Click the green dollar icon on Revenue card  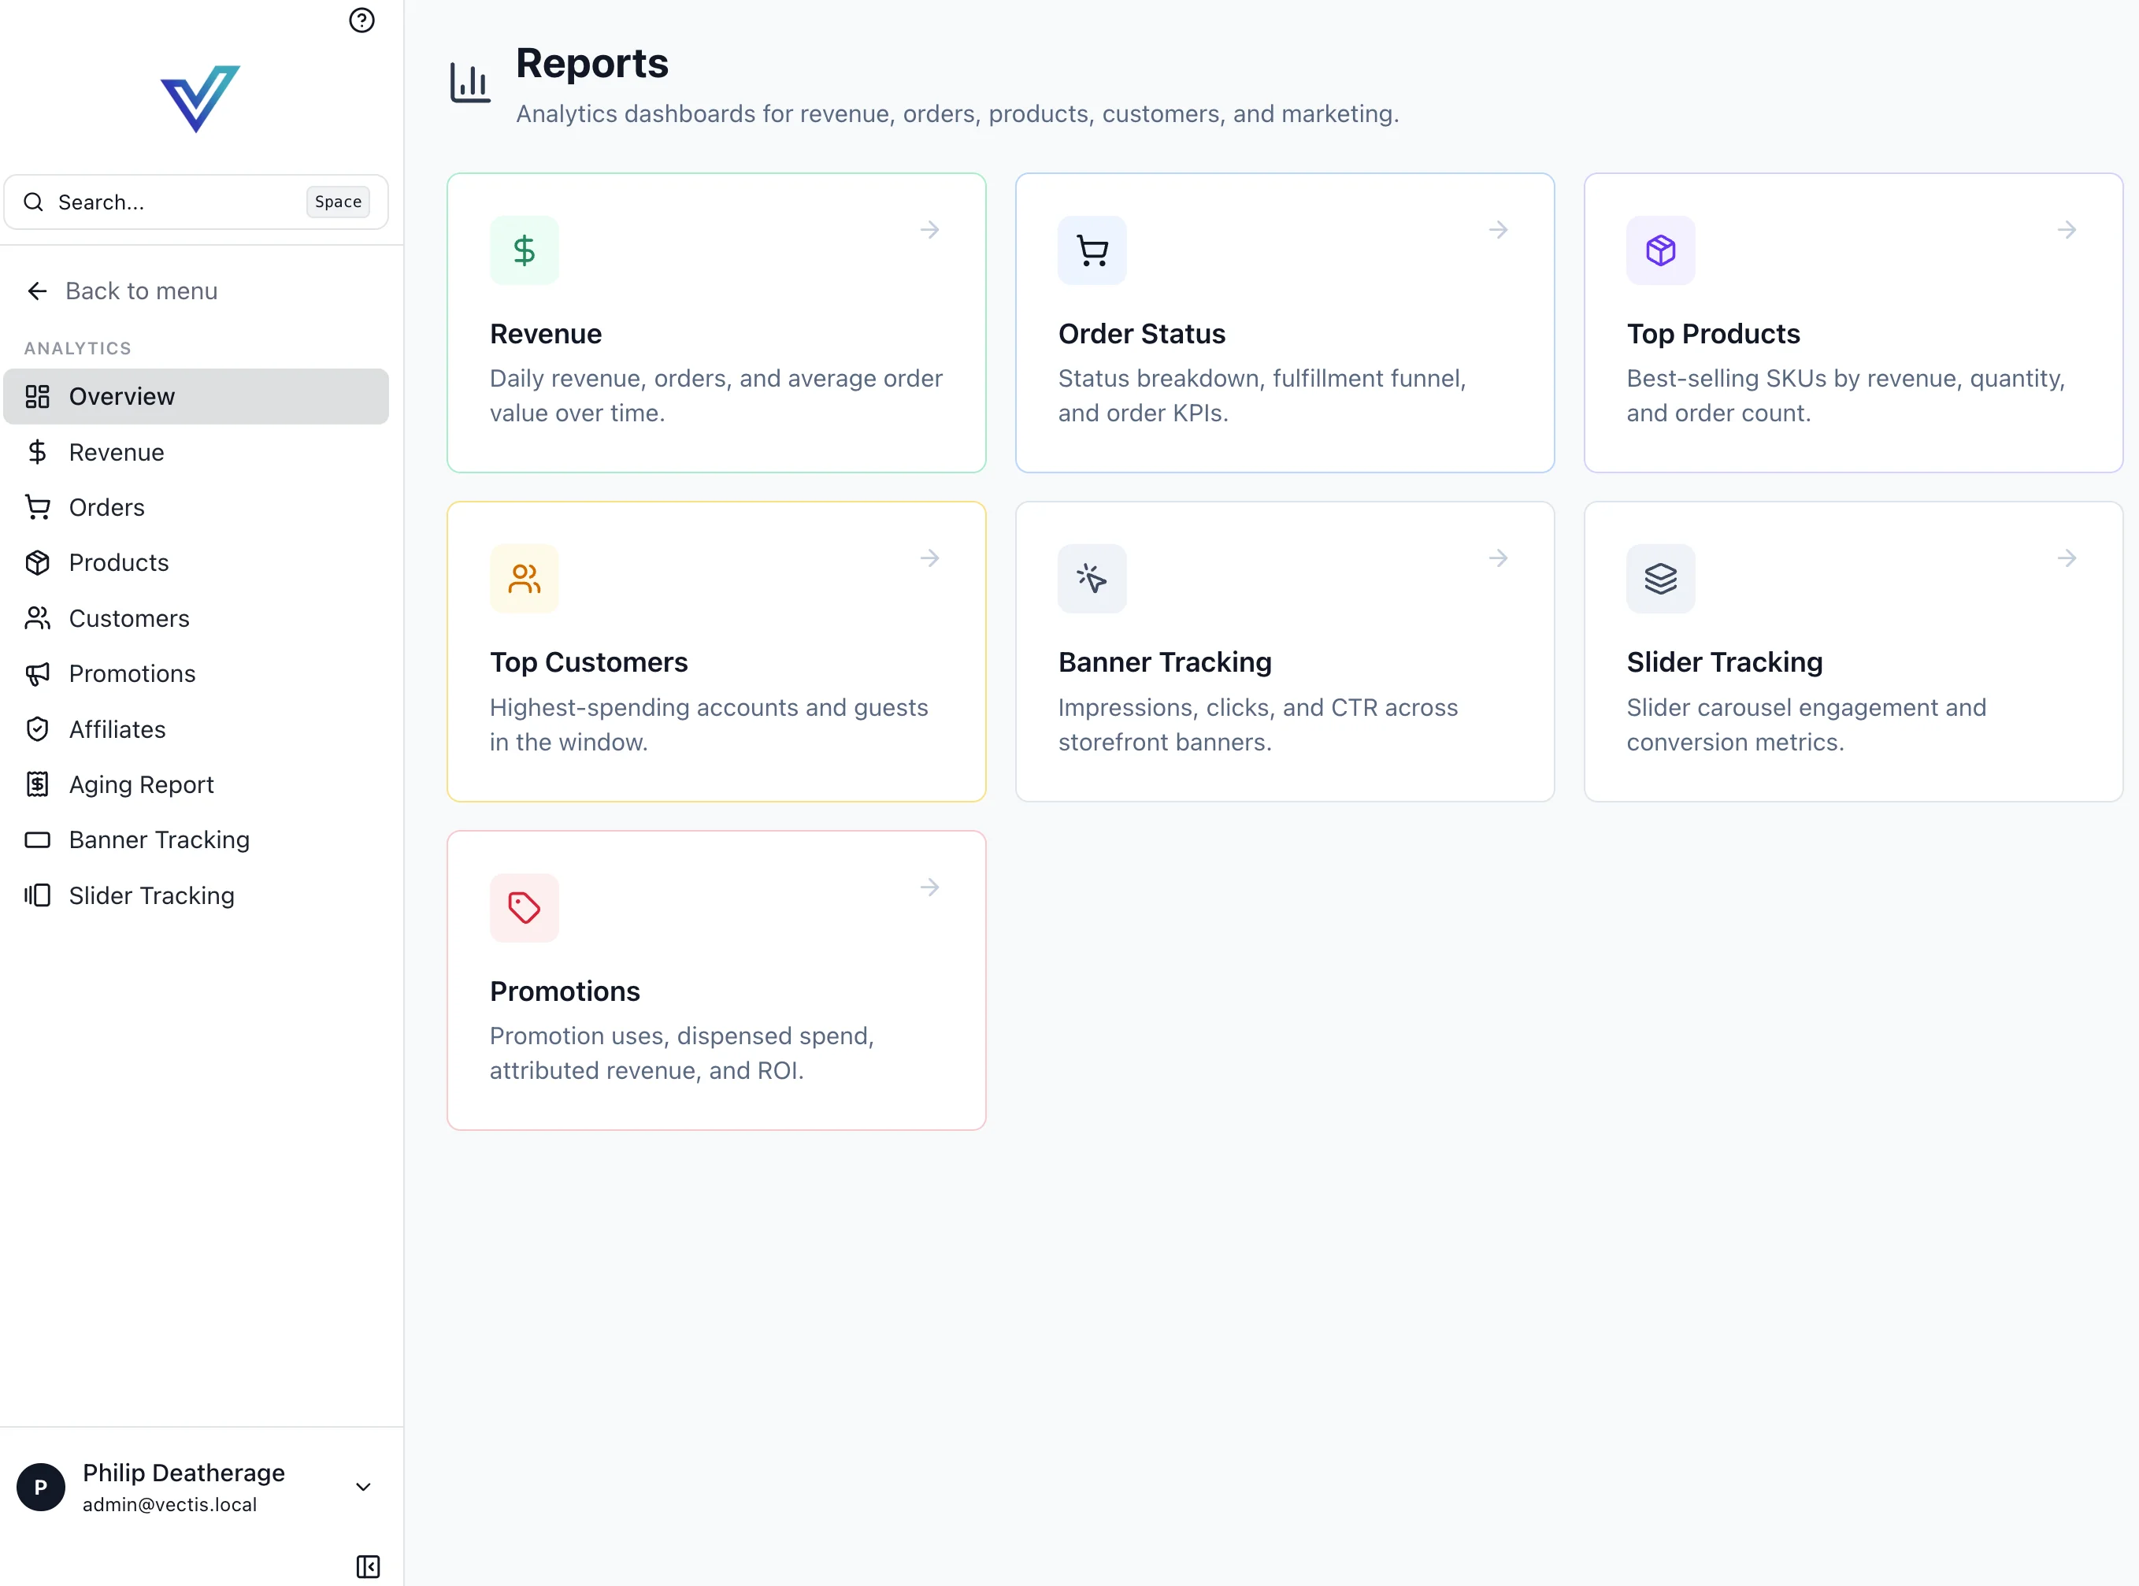(525, 250)
